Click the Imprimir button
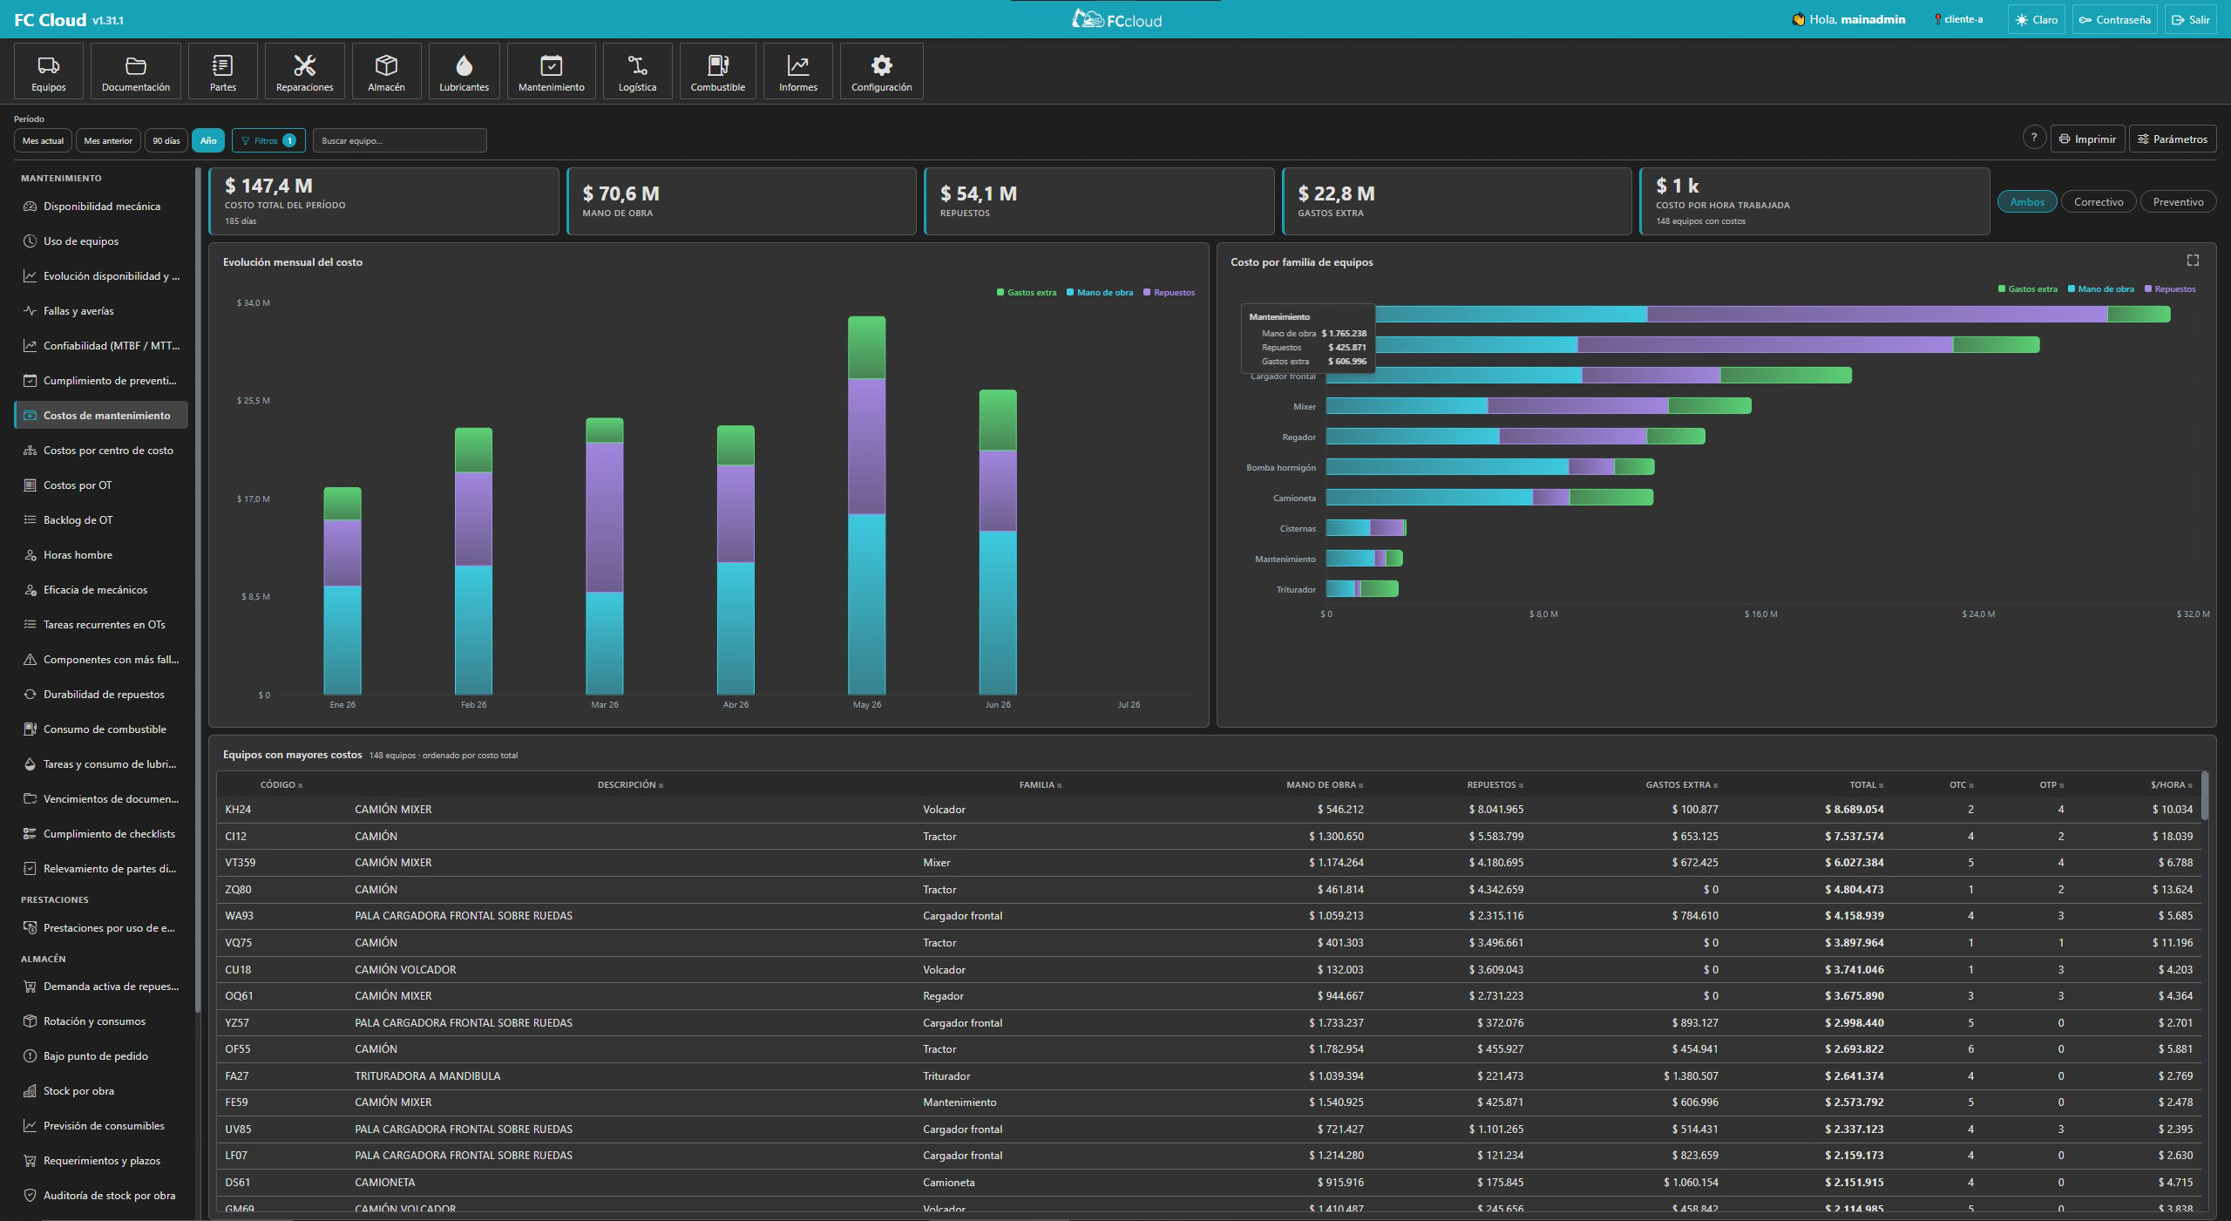 click(2087, 139)
